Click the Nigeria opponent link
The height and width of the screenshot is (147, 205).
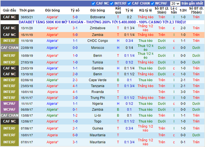(98, 103)
